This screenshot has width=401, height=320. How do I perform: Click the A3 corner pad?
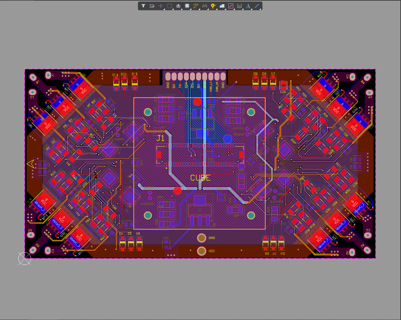31,234
